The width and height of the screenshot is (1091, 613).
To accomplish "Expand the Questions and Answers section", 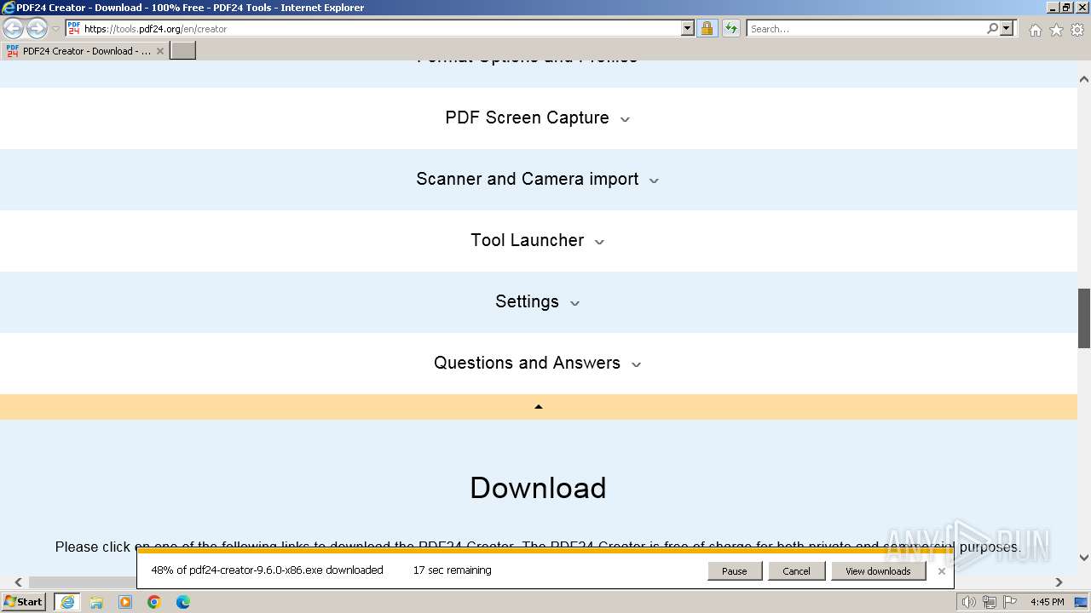I will click(x=538, y=364).
